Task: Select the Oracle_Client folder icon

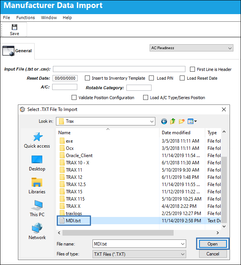Action: tap(62, 155)
